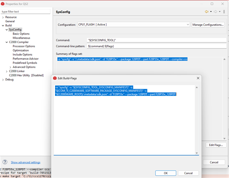
Task: Select Basic Options under SysConfig
Action: click(x=21, y=34)
